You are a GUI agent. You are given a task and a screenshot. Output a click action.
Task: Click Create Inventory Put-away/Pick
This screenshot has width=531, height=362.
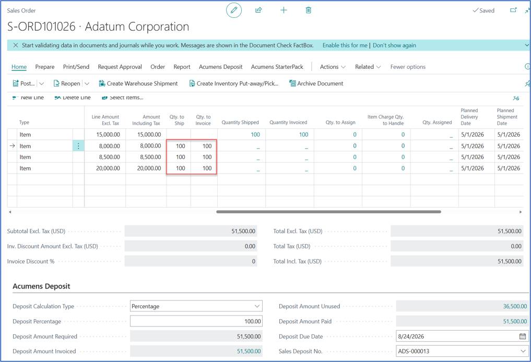click(x=234, y=83)
